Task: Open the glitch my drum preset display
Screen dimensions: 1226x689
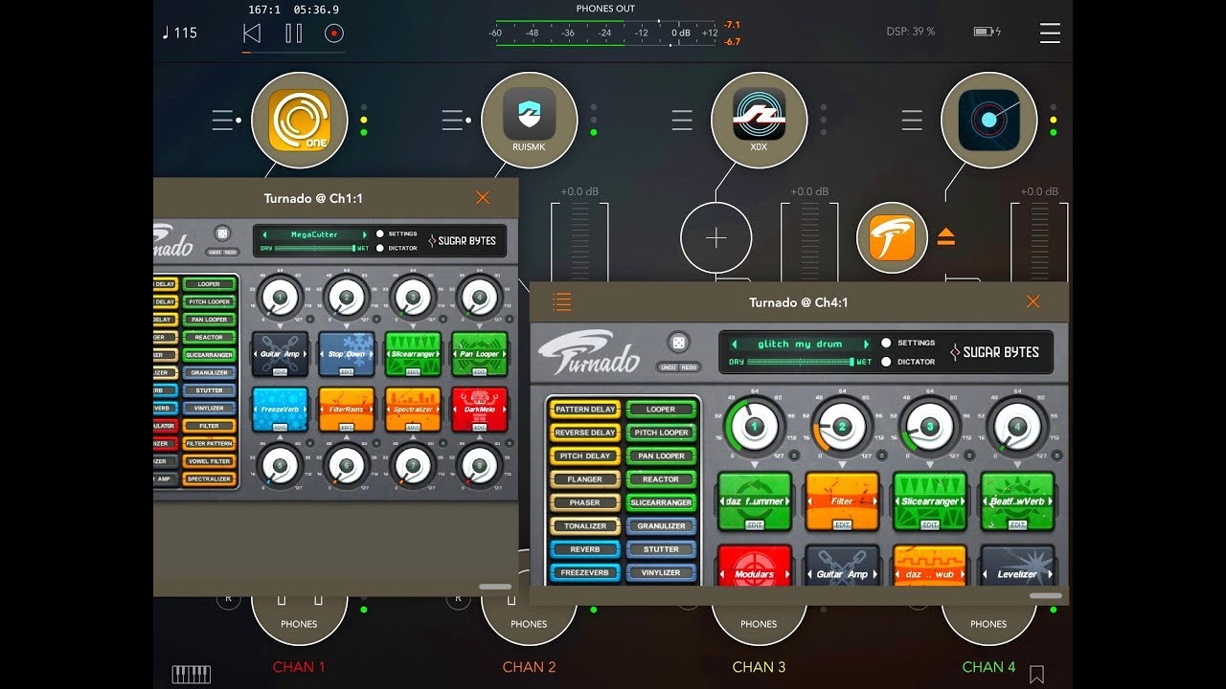Action: tap(800, 344)
